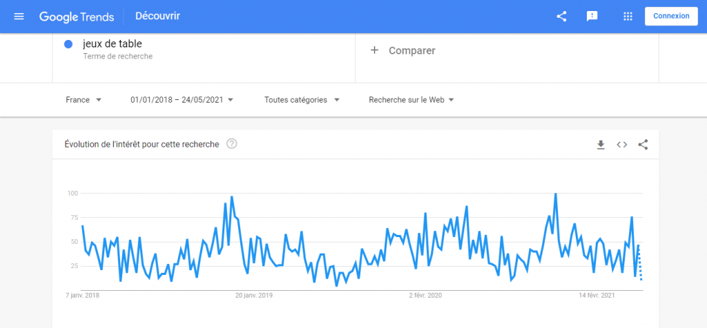Click the blue dot for jeux de table
The width and height of the screenshot is (707, 328).
[x=68, y=44]
